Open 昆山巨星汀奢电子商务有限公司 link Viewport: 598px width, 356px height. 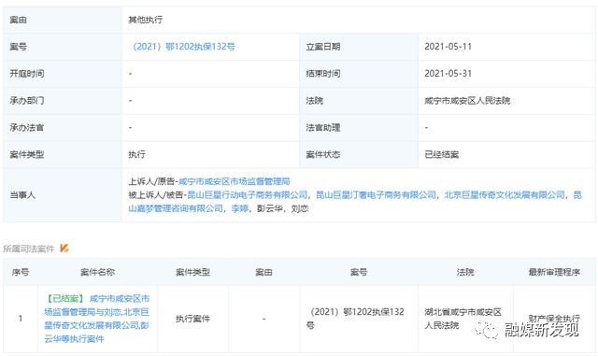coord(376,195)
